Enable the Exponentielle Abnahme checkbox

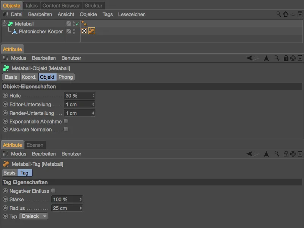66,121
